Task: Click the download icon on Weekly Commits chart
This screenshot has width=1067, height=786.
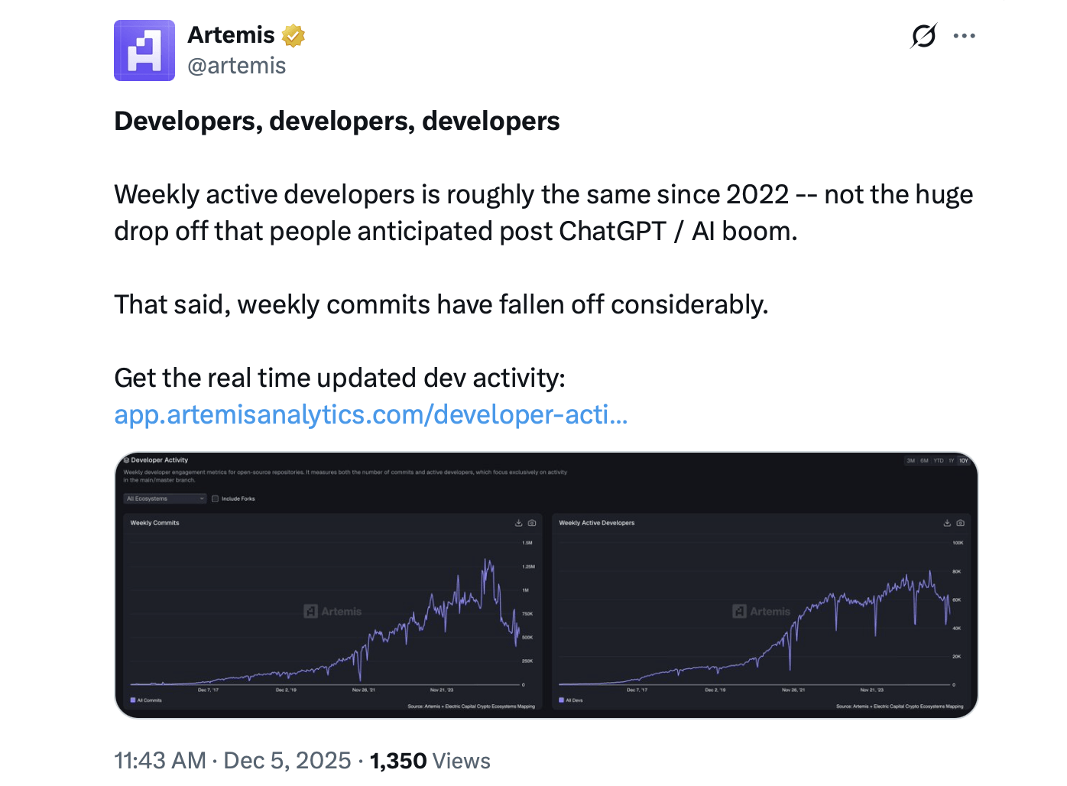Action: coord(519,523)
